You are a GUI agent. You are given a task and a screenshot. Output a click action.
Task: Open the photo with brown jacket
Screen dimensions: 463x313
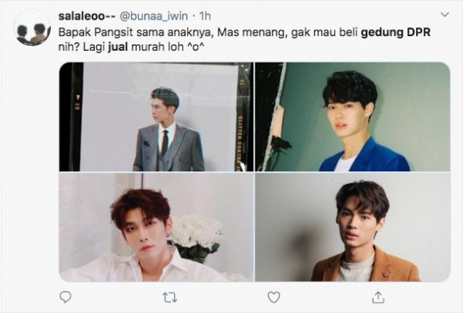353,227
